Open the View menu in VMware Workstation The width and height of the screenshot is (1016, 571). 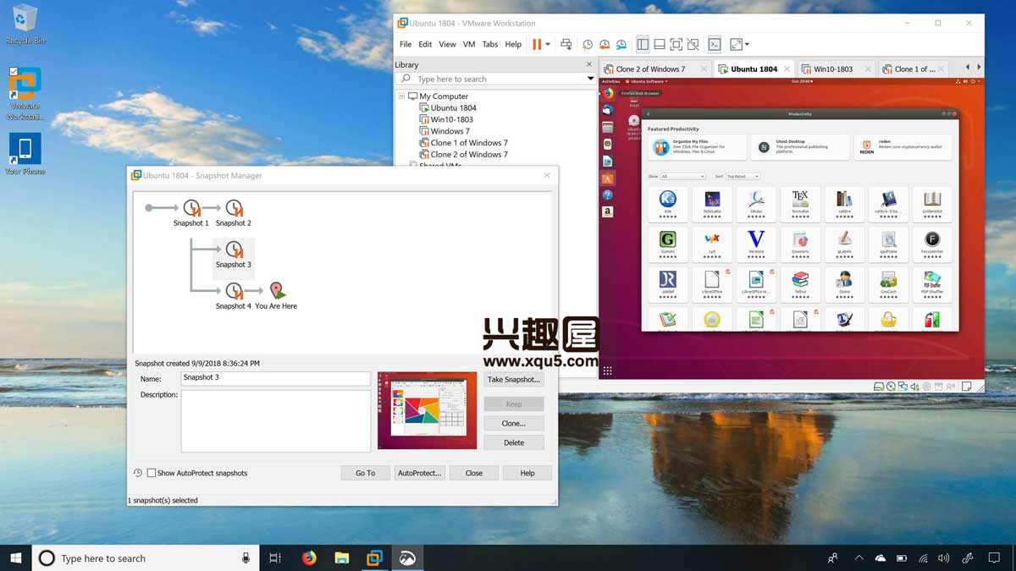point(447,44)
